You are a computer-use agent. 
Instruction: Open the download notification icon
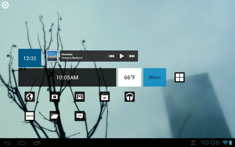(193, 143)
